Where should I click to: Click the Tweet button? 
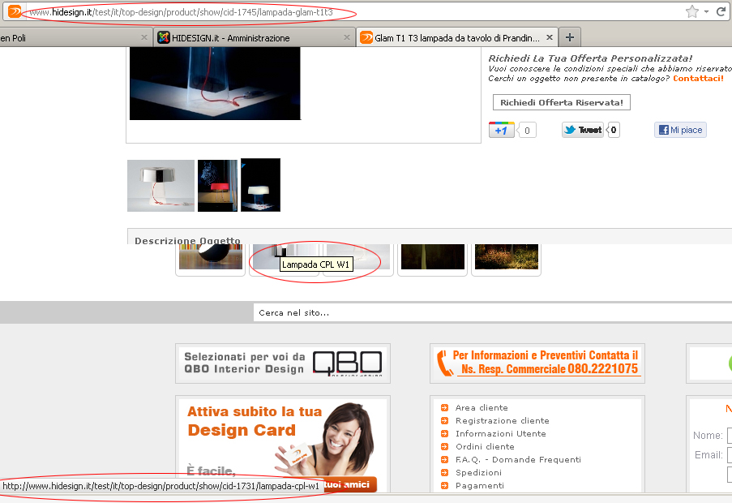tap(583, 130)
